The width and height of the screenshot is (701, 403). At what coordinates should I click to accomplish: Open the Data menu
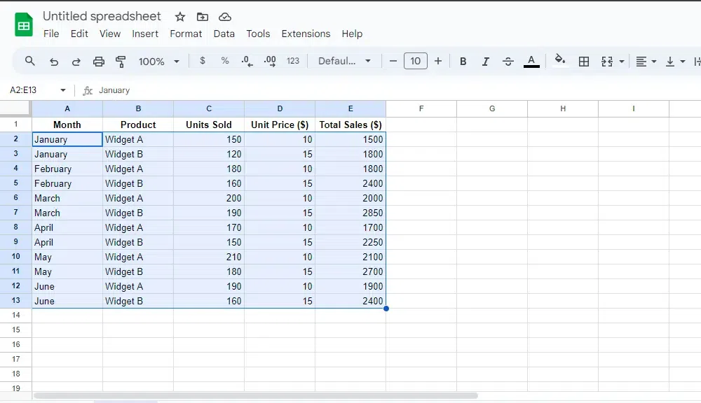pyautogui.click(x=224, y=34)
